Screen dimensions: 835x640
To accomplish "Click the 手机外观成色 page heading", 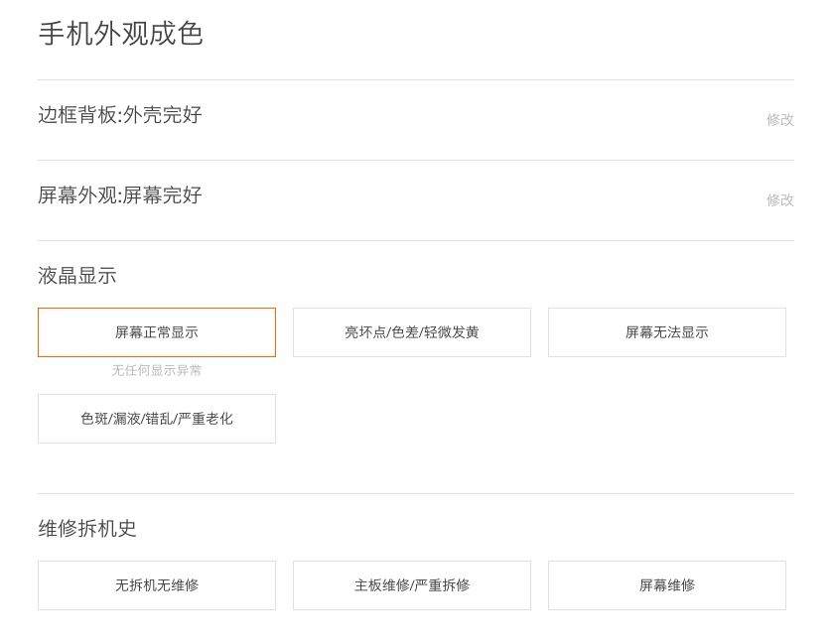I will [x=120, y=34].
